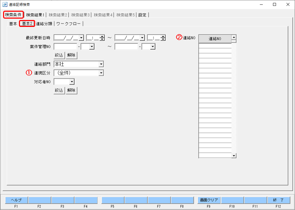This screenshot has width=295, height=210.
Task: Click the 最終更新日時 start time spinner
Action: 102,38
